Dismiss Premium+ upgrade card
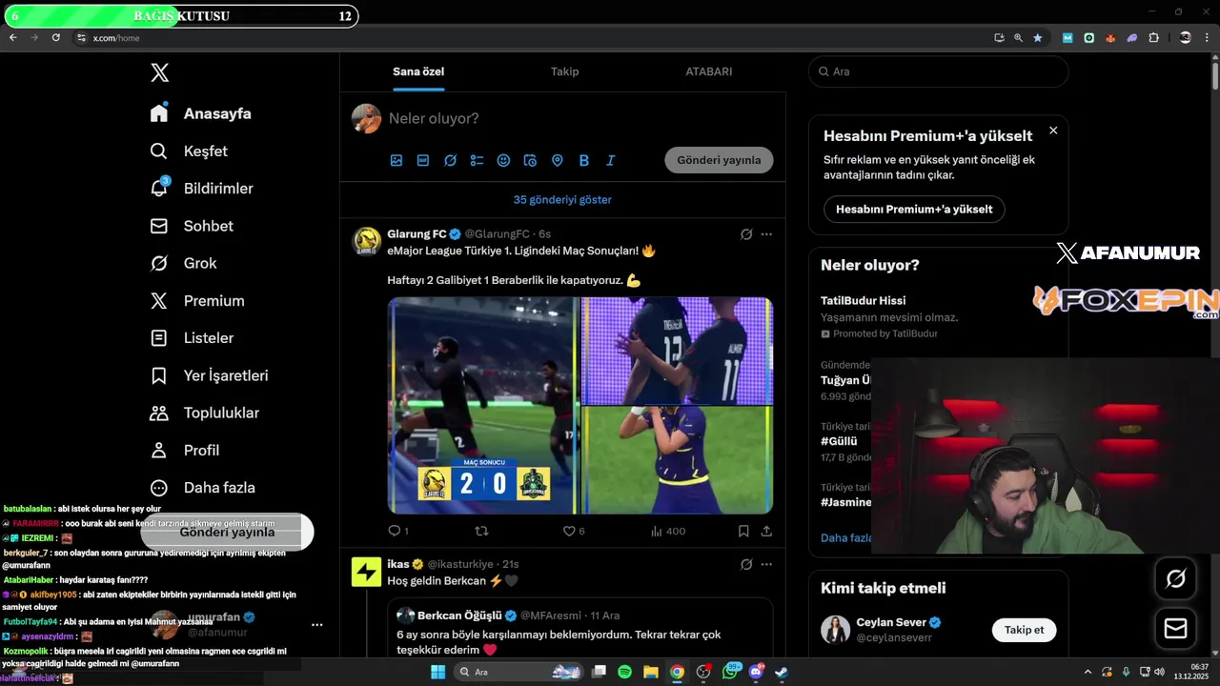This screenshot has height=686, width=1220. (1053, 131)
